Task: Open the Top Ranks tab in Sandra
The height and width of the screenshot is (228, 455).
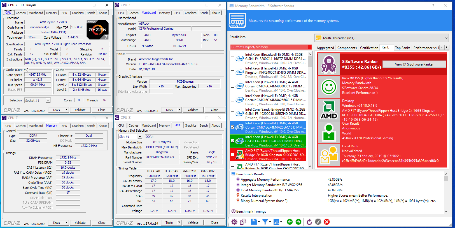Action: coord(403,48)
